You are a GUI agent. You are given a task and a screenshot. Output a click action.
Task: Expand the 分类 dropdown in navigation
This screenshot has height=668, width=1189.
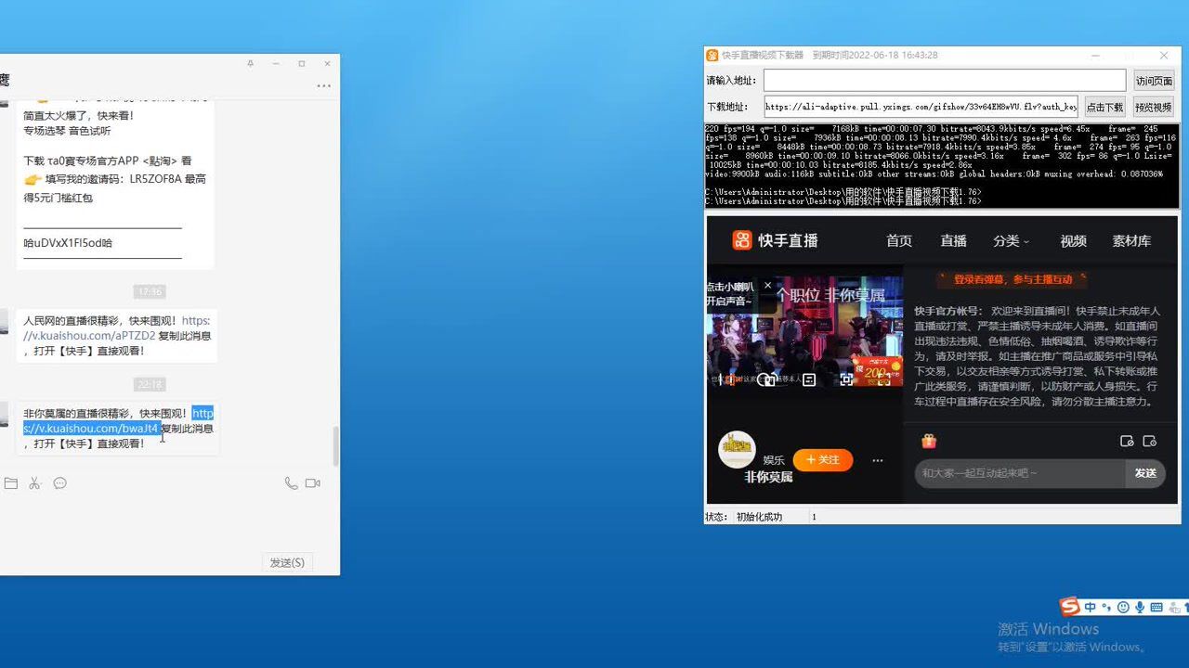1012,240
